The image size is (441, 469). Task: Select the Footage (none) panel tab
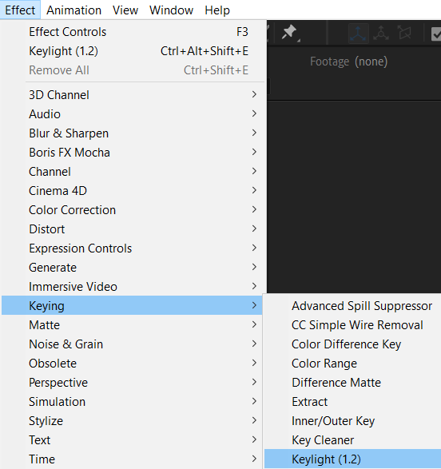[348, 62]
